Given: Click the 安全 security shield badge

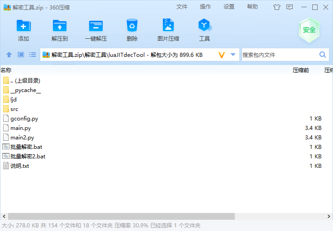Looking at the screenshot, I should click(x=309, y=30).
